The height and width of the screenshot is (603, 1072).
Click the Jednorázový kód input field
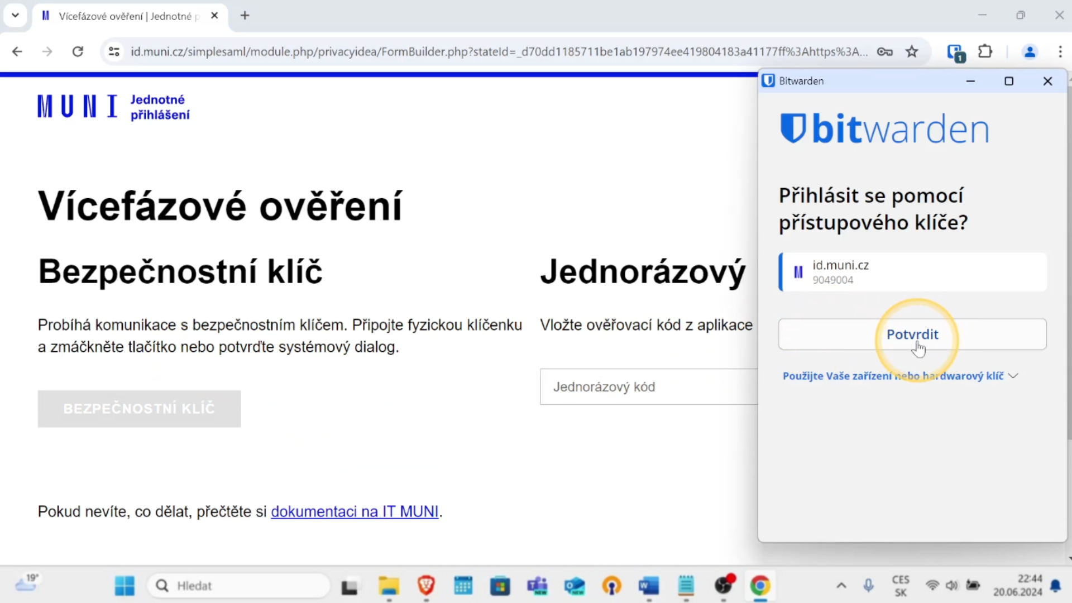click(x=649, y=387)
